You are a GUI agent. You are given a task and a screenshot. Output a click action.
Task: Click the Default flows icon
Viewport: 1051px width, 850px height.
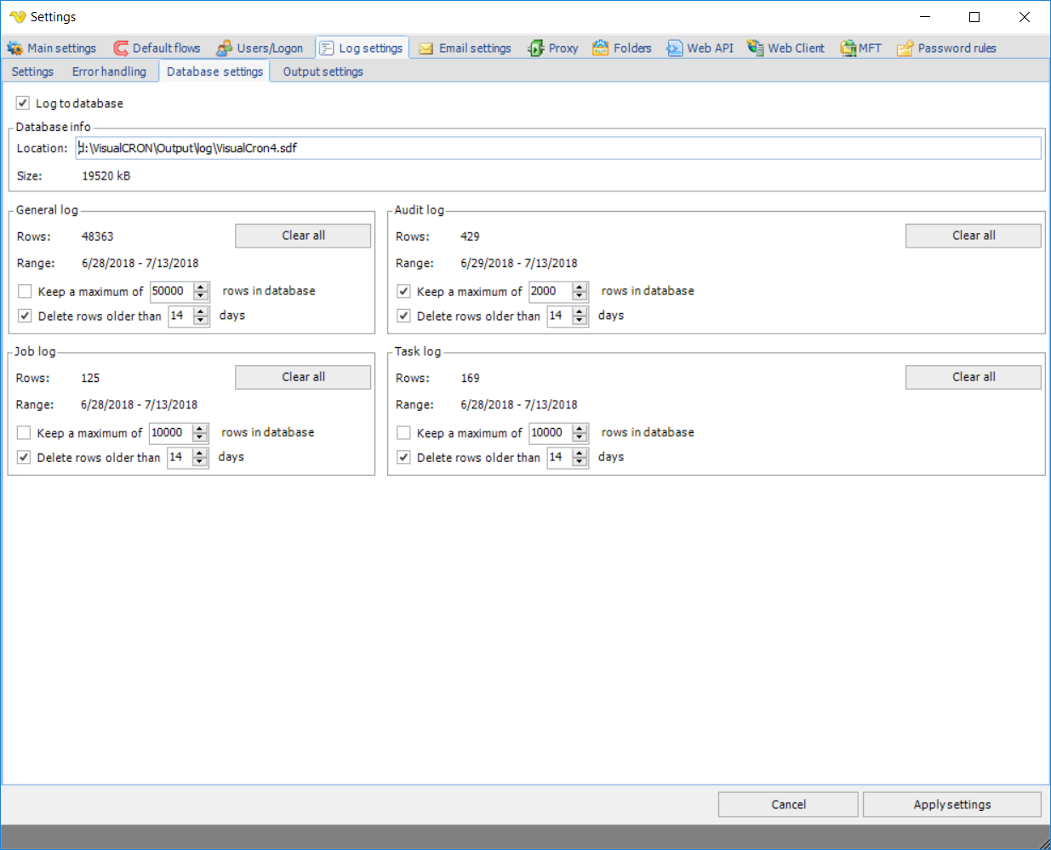click(x=121, y=48)
